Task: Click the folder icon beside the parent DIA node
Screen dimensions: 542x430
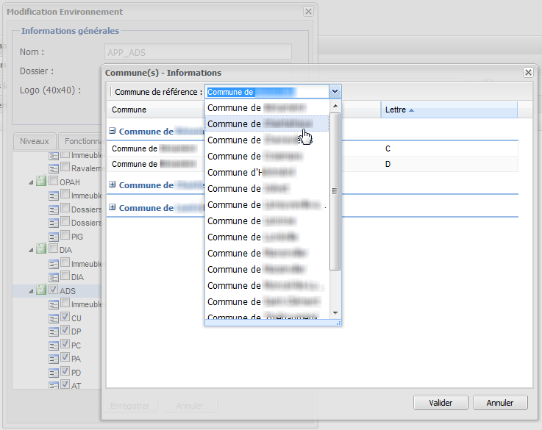Action: pyautogui.click(x=41, y=248)
